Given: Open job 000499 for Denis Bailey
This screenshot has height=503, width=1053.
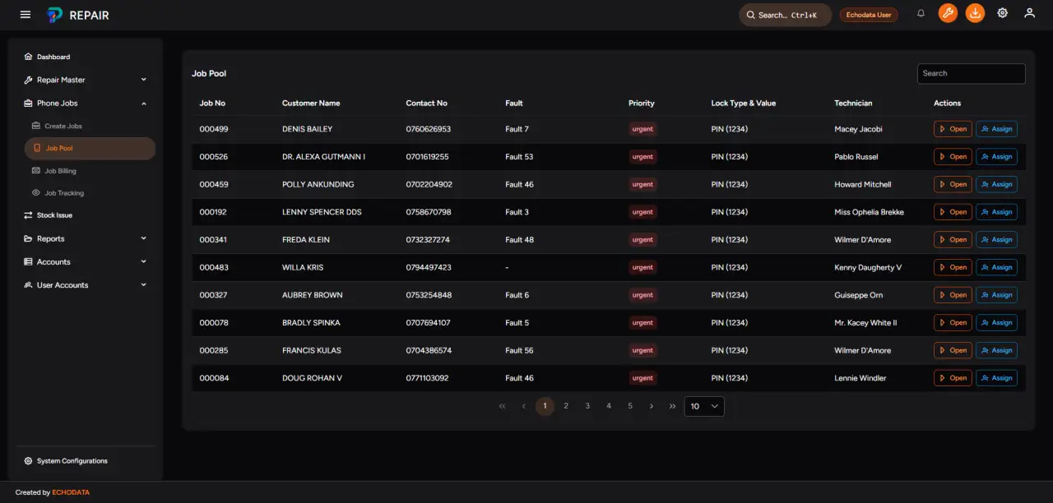Looking at the screenshot, I should point(953,129).
